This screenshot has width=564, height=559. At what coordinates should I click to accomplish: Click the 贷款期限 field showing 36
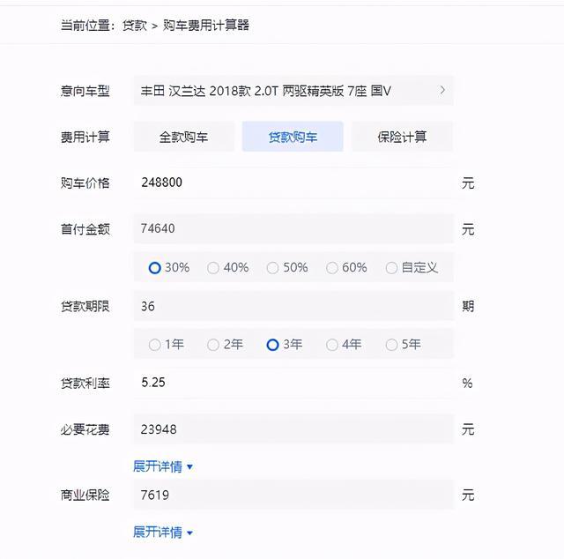pyautogui.click(x=293, y=306)
